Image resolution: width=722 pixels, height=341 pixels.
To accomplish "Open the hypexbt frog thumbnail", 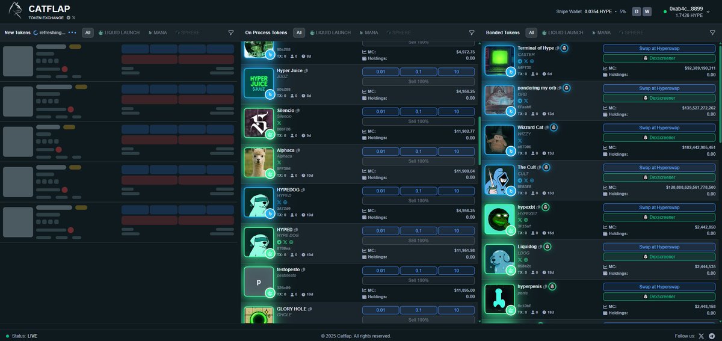I will click(x=499, y=219).
